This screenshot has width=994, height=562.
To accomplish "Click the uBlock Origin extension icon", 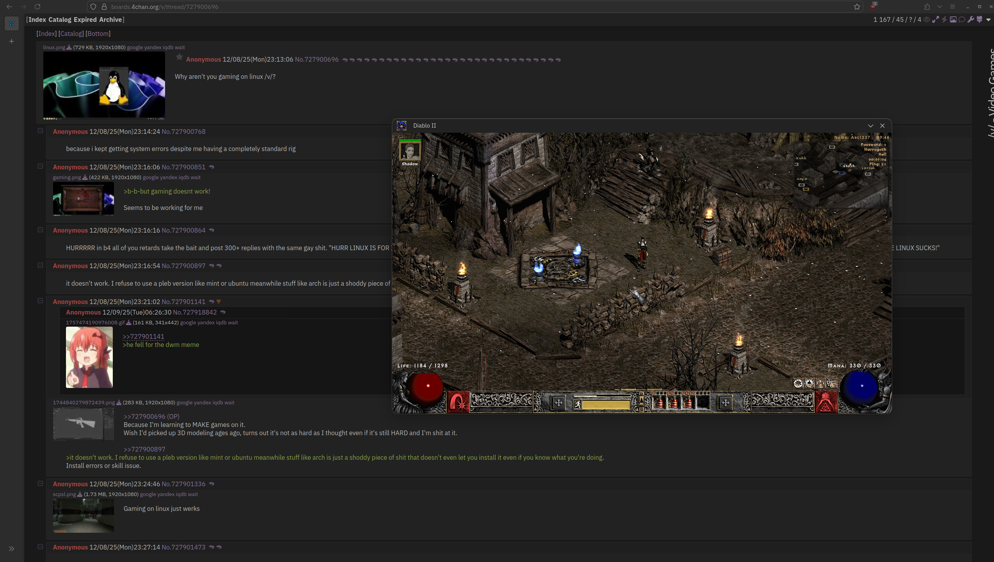I will (x=873, y=6).
